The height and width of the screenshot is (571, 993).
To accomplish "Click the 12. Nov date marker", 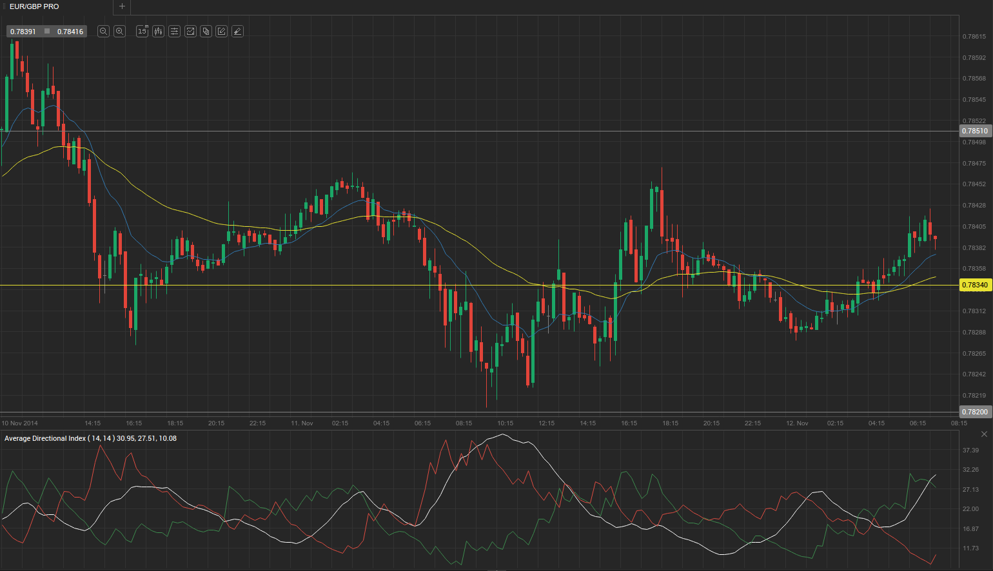I will pos(797,423).
